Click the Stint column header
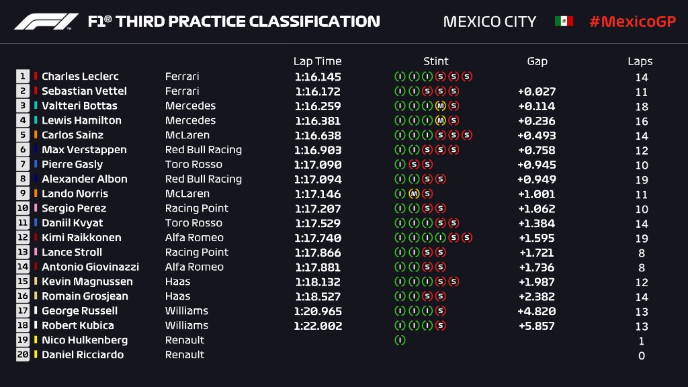 [436, 61]
